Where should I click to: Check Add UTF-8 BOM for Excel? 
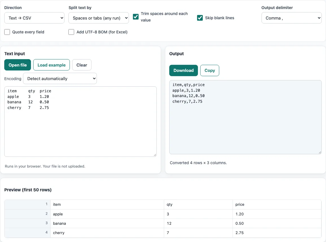coord(71,32)
